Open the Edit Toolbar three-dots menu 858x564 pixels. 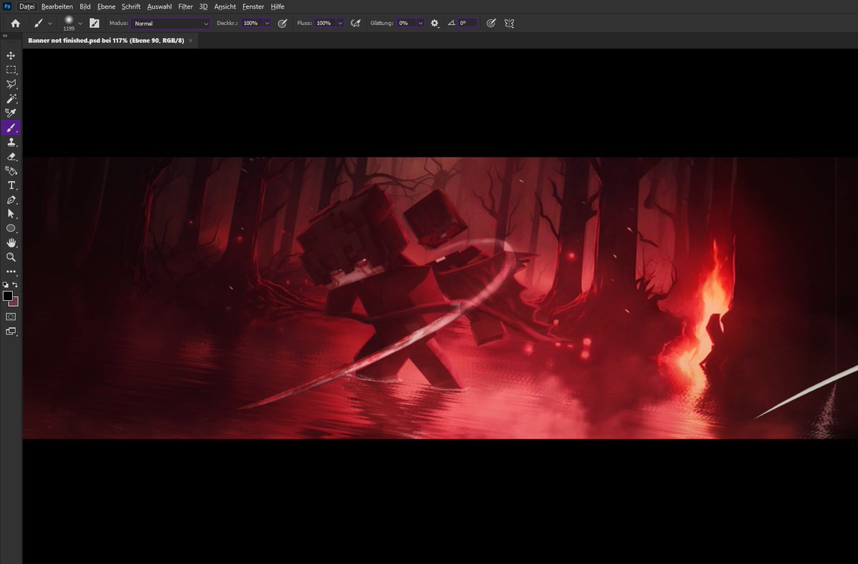tap(11, 272)
